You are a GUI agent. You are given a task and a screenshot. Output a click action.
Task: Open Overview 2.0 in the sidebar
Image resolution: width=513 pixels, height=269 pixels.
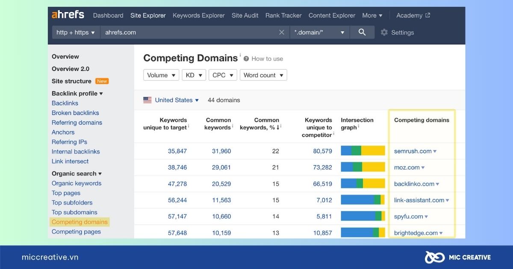(x=71, y=69)
